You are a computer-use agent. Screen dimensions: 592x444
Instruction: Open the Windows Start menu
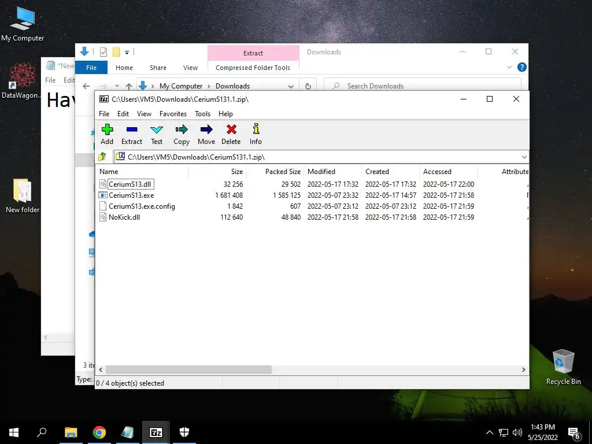14,432
